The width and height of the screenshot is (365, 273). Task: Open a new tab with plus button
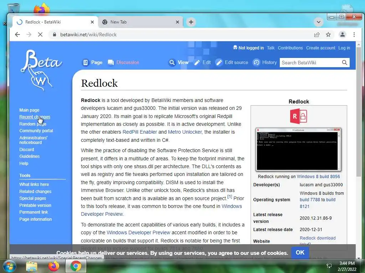pos(191,22)
